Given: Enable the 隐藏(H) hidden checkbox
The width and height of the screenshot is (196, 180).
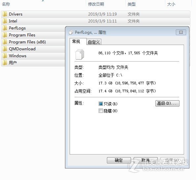Looking at the screenshot, I should pyautogui.click(x=101, y=111).
